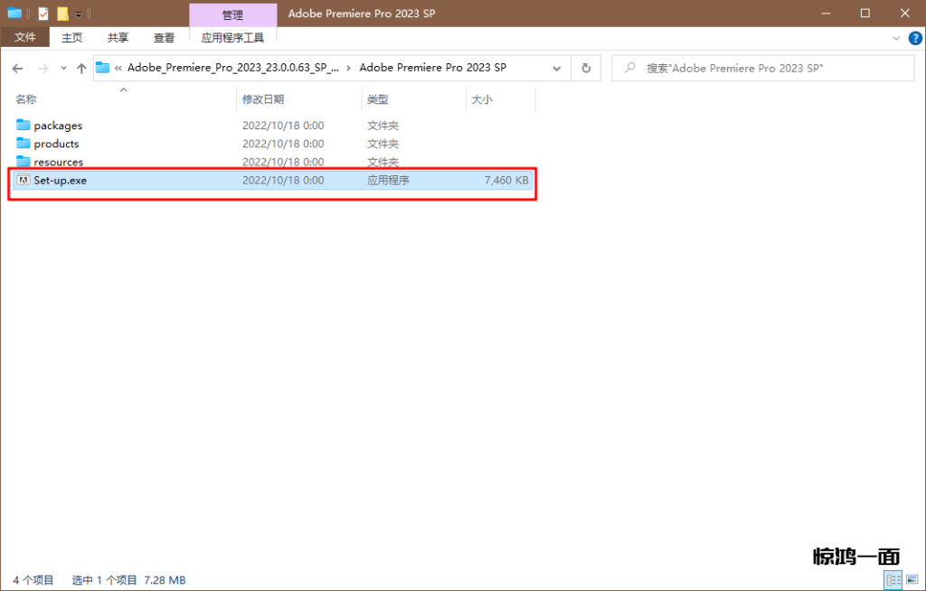This screenshot has height=591, width=926.
Task: Open the 应用程序工具 tab
Action: (x=232, y=37)
